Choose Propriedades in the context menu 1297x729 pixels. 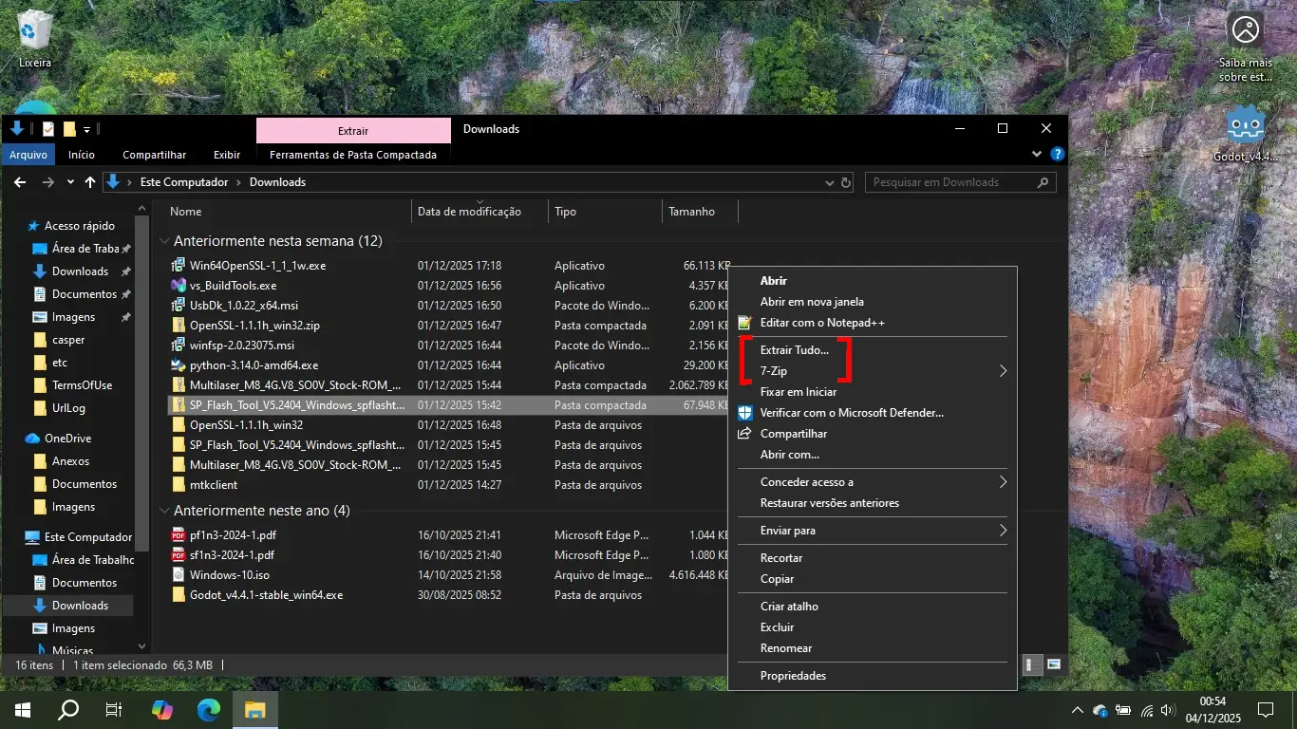click(793, 676)
